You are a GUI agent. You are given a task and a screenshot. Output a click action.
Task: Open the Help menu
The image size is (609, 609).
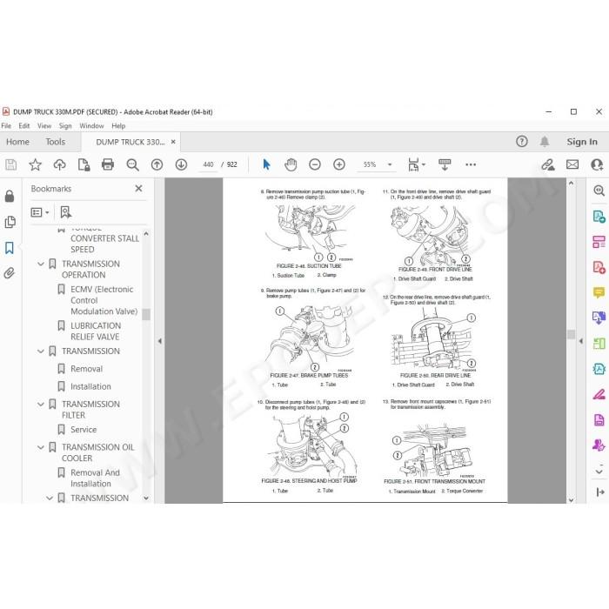pos(118,126)
